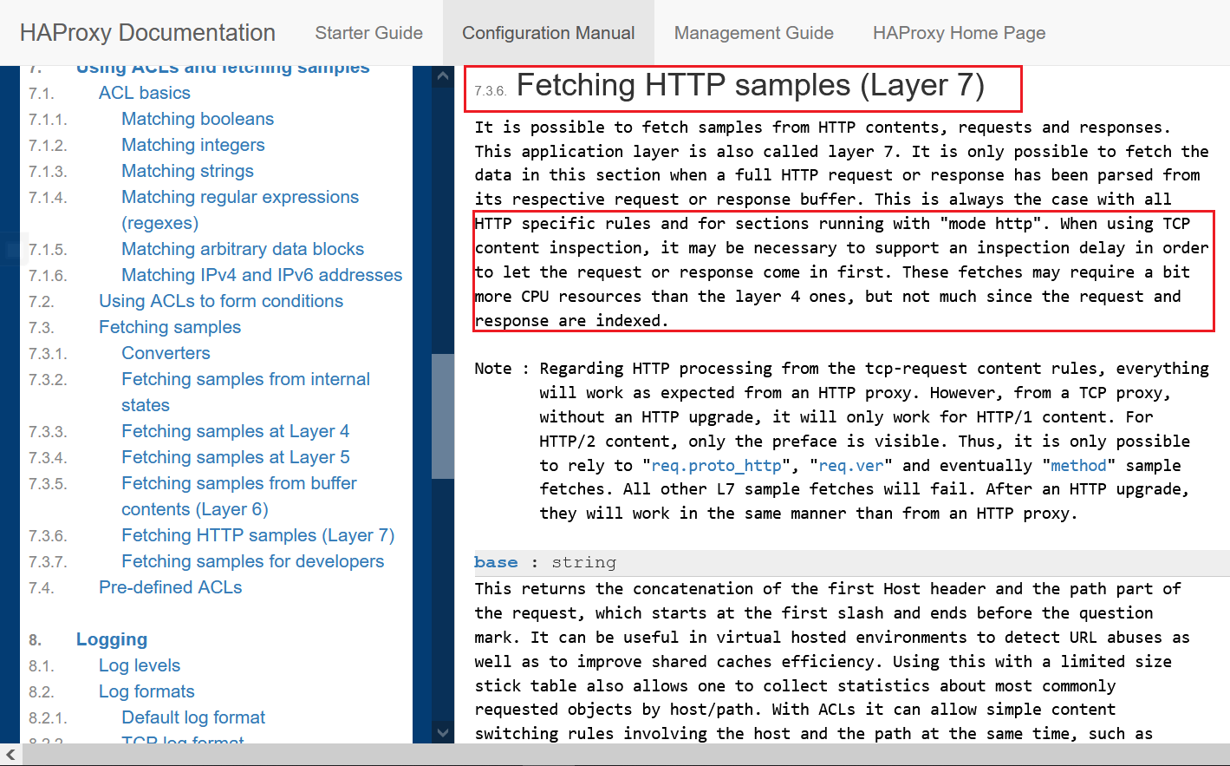Switch to the Starter Guide tab
Screen dimensions: 1230x766
click(x=368, y=33)
